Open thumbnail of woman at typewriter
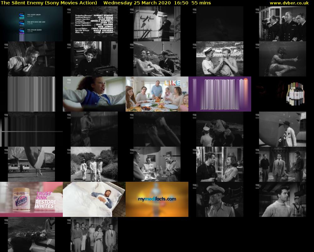Screen dimensions: 314x252 [x=94, y=59]
